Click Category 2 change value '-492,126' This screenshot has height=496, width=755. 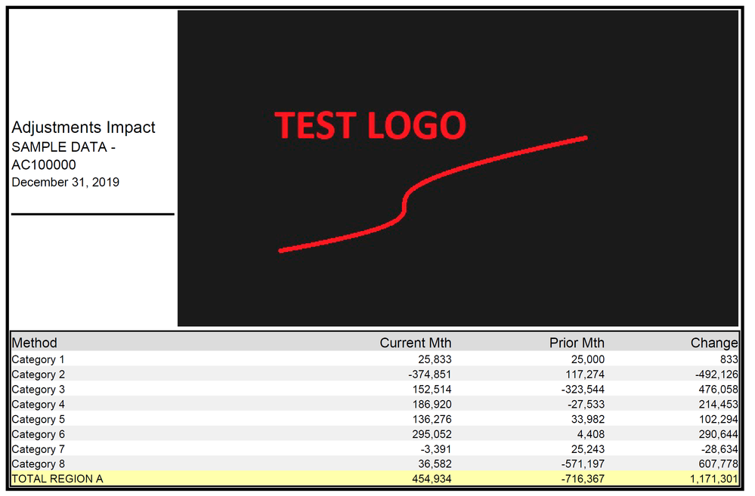[x=716, y=374]
